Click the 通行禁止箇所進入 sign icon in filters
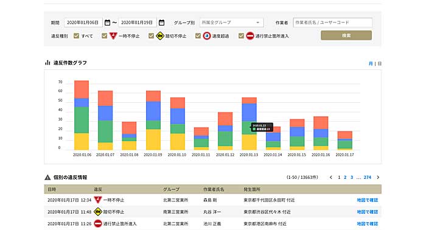 250,35
